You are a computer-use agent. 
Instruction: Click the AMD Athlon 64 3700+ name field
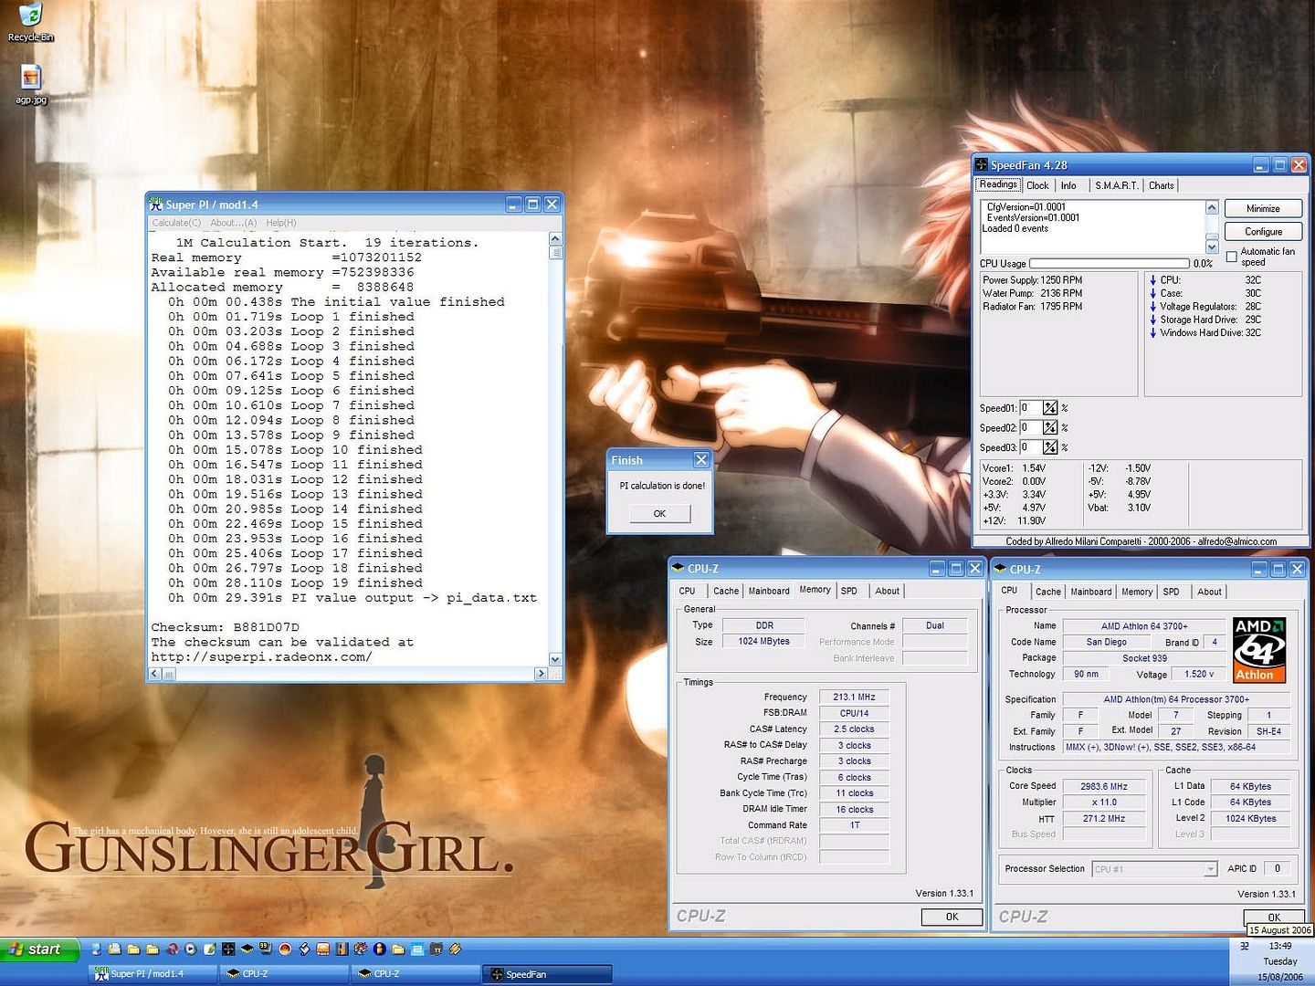click(x=1144, y=626)
